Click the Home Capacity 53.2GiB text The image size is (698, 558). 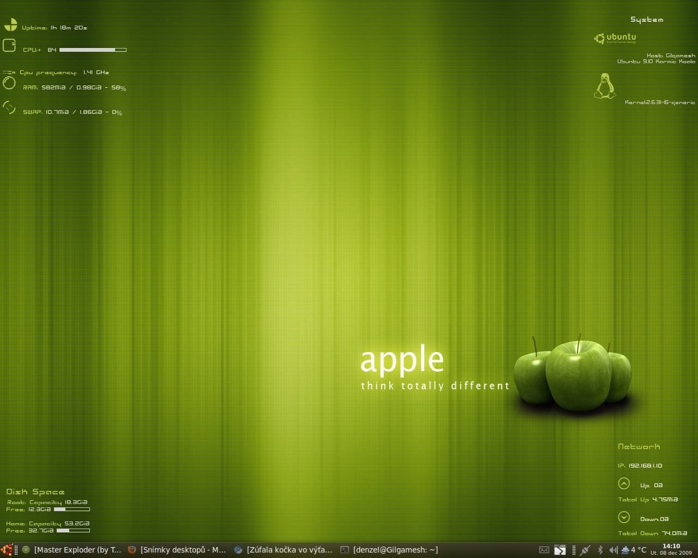pyautogui.click(x=48, y=524)
